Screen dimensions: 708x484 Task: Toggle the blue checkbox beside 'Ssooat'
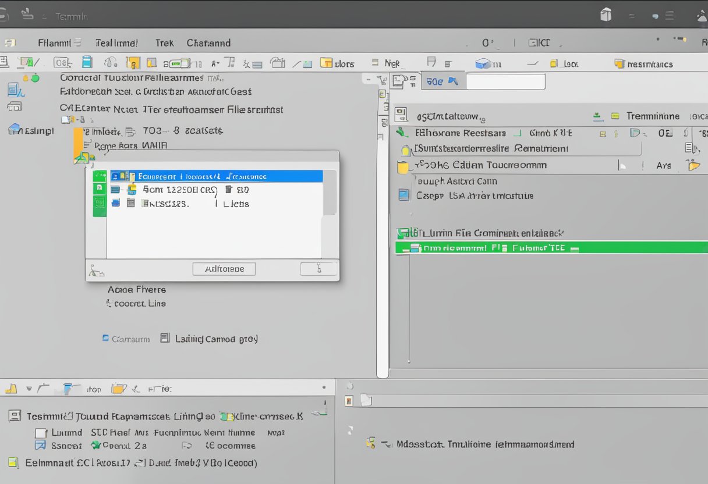(x=40, y=446)
